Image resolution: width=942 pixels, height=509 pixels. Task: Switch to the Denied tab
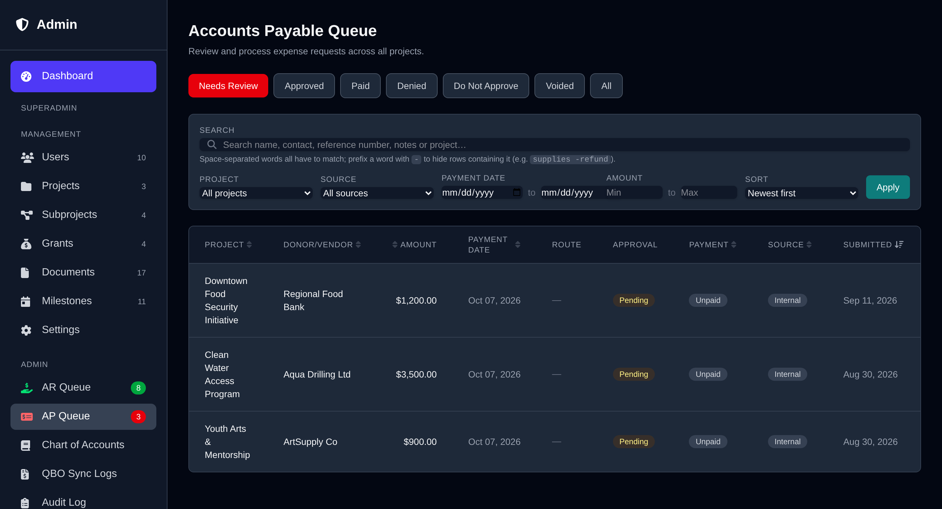411,86
